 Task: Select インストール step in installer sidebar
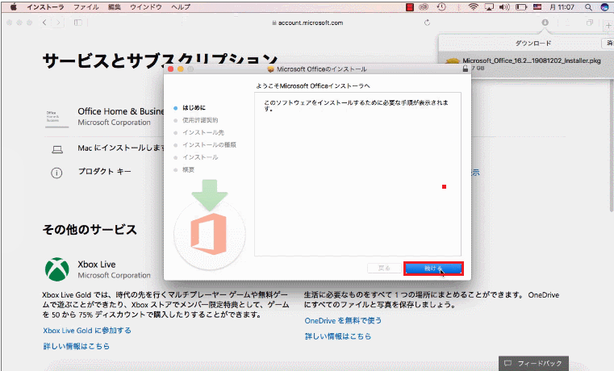point(200,157)
